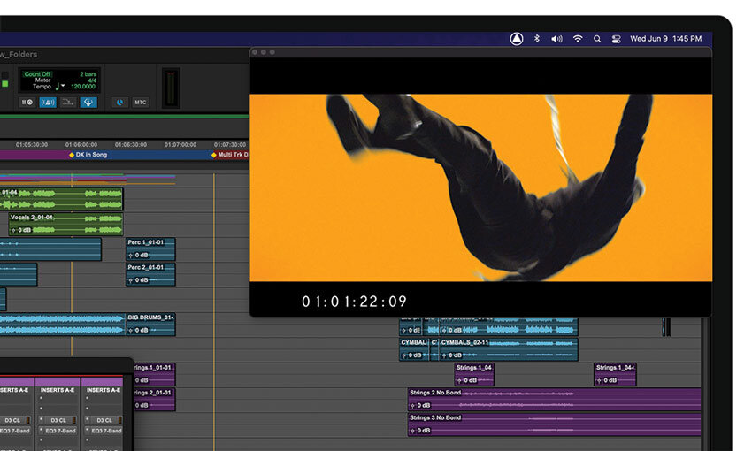Select the Perc 2_01-01 clip
This screenshot has width=752, height=451.
click(x=150, y=273)
